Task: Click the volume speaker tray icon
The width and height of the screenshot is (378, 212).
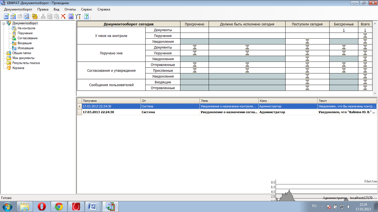Action: click(x=349, y=206)
